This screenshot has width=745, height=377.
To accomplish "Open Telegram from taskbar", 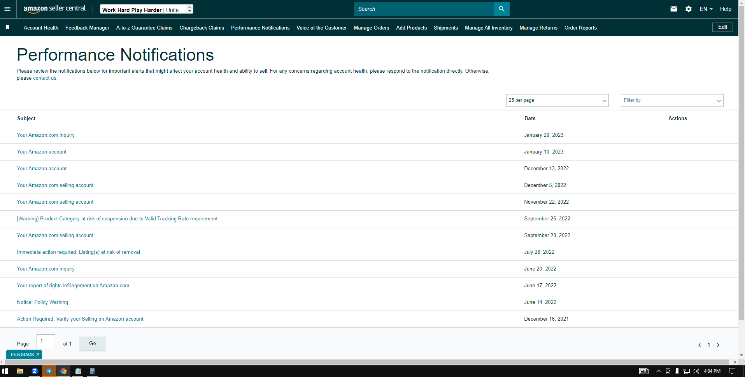I will point(49,371).
